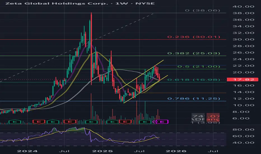Select the Fibonacci label 0 (38.06)

click(x=202, y=10)
